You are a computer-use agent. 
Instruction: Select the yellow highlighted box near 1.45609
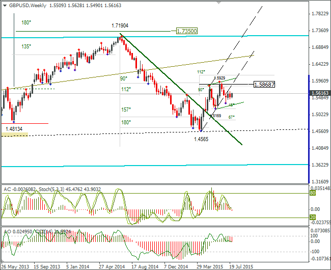pyautogui.click(x=15, y=134)
